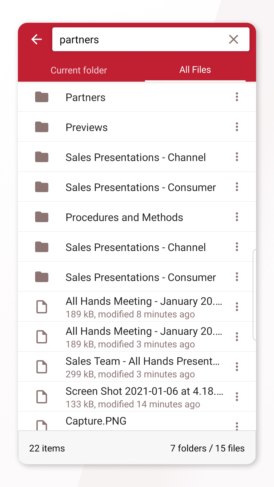This screenshot has height=487, width=274.
Task: Open options for the Capture.PNG file
Action: 237,426
